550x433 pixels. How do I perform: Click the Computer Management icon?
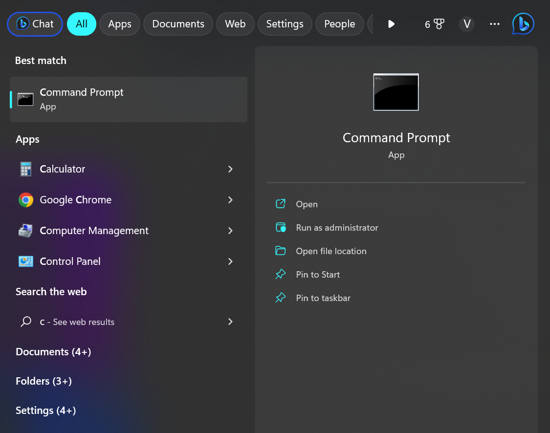tap(26, 231)
